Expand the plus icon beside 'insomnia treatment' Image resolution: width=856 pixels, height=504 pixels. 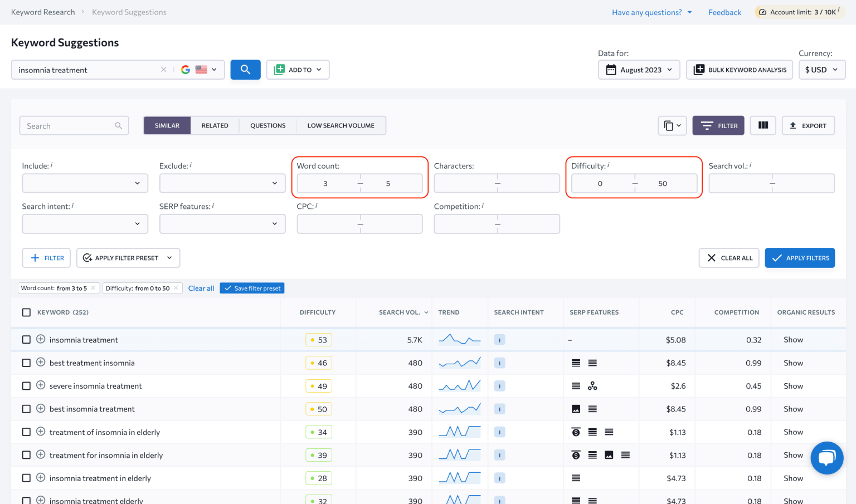pyautogui.click(x=40, y=339)
